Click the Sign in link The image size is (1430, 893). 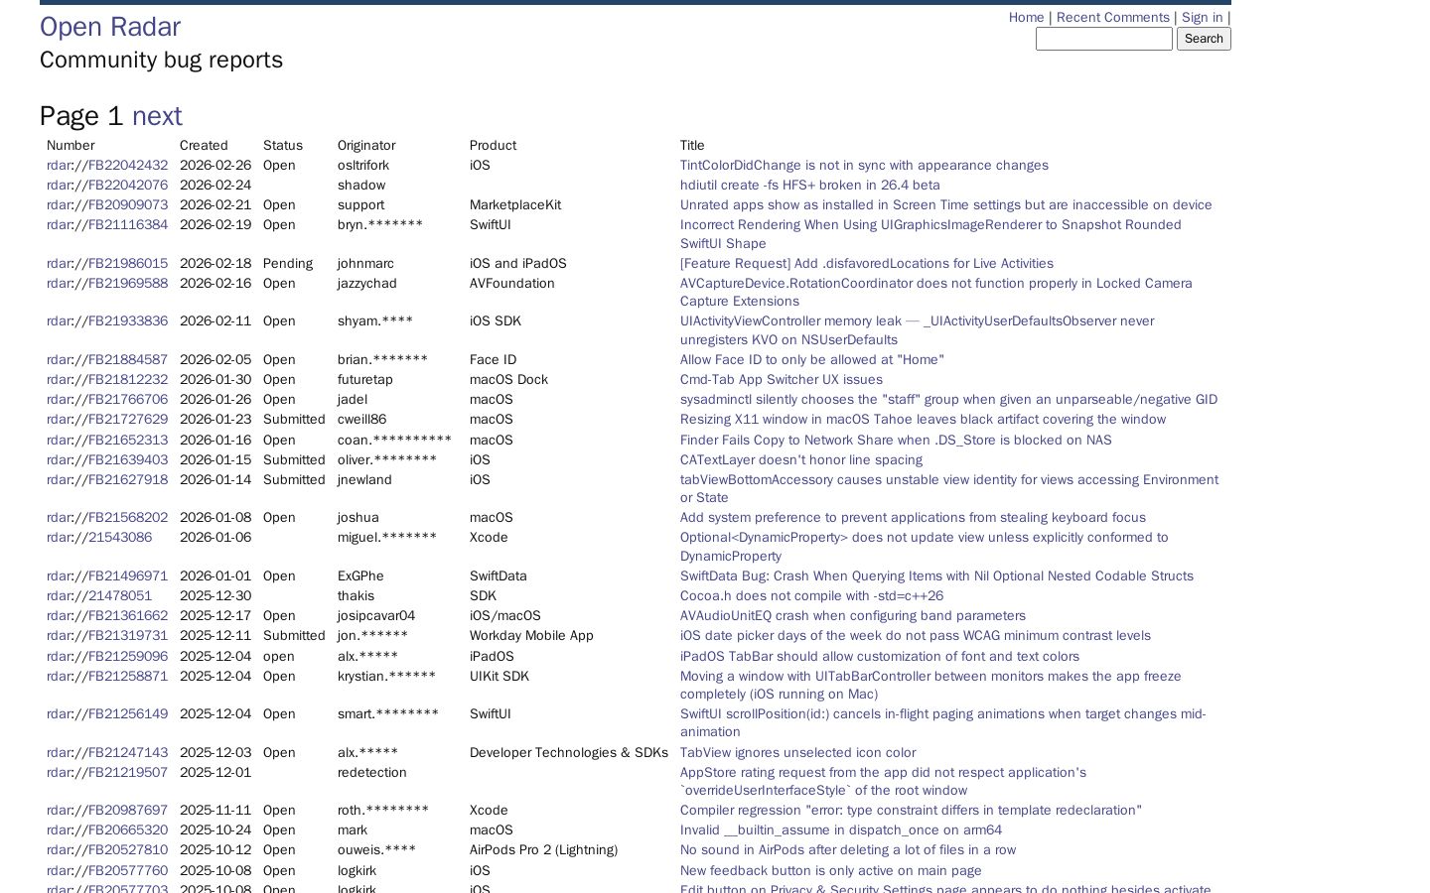[1202, 18]
